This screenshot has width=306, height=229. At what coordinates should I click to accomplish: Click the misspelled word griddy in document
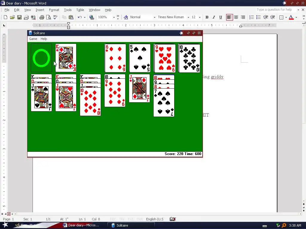click(x=217, y=77)
